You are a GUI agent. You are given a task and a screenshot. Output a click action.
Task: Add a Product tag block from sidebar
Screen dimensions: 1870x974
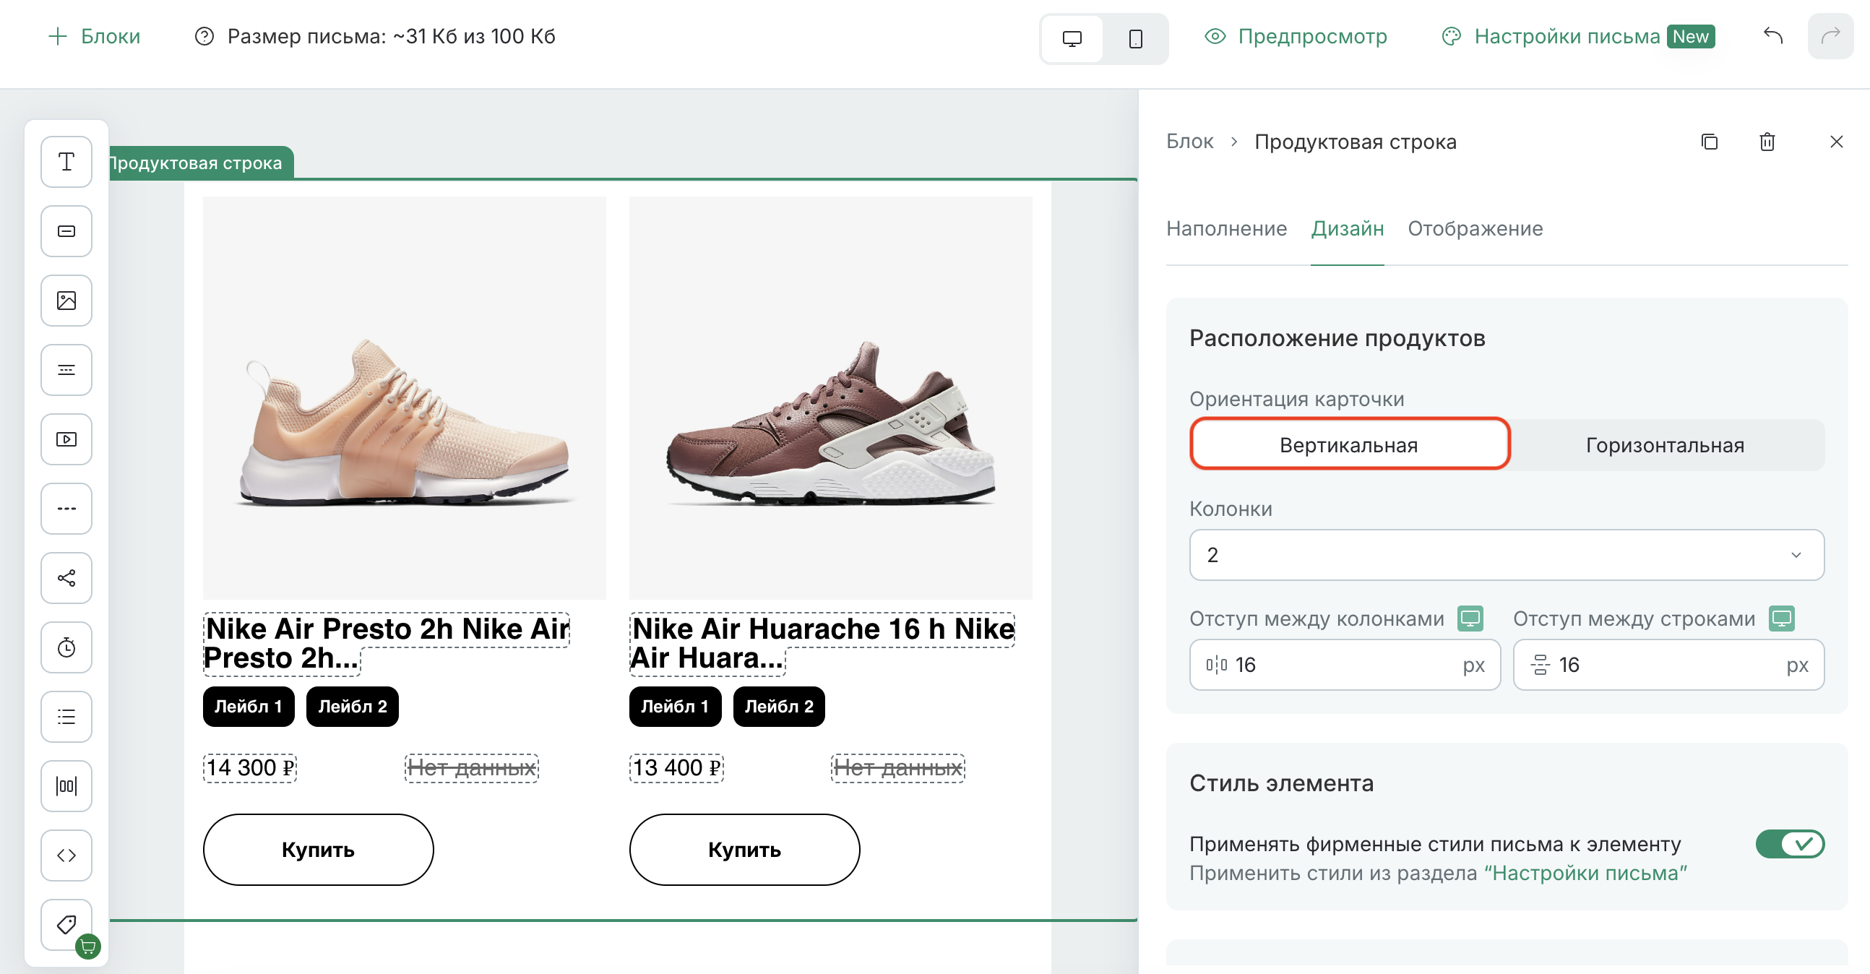pos(66,925)
